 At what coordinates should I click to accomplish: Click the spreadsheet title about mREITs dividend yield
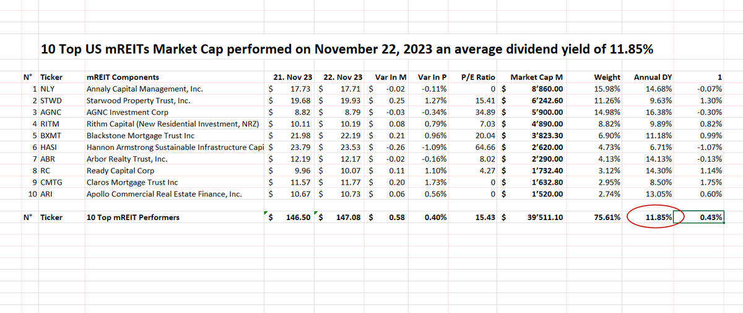tap(347, 49)
